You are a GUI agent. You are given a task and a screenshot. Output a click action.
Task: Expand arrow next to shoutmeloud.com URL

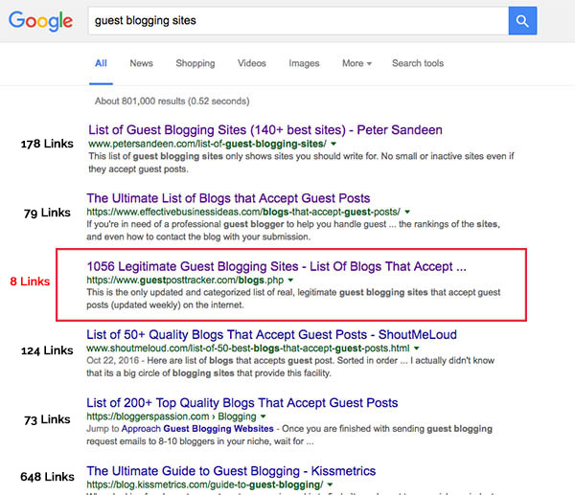click(416, 349)
